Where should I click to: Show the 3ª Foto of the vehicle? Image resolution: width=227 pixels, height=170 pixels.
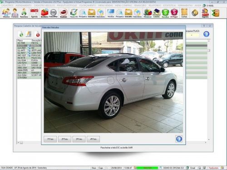point(79,139)
